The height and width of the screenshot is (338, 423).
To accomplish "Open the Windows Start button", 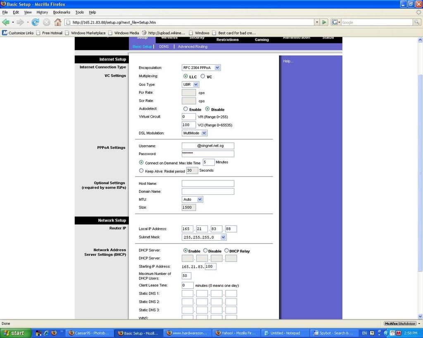I will (15, 333).
